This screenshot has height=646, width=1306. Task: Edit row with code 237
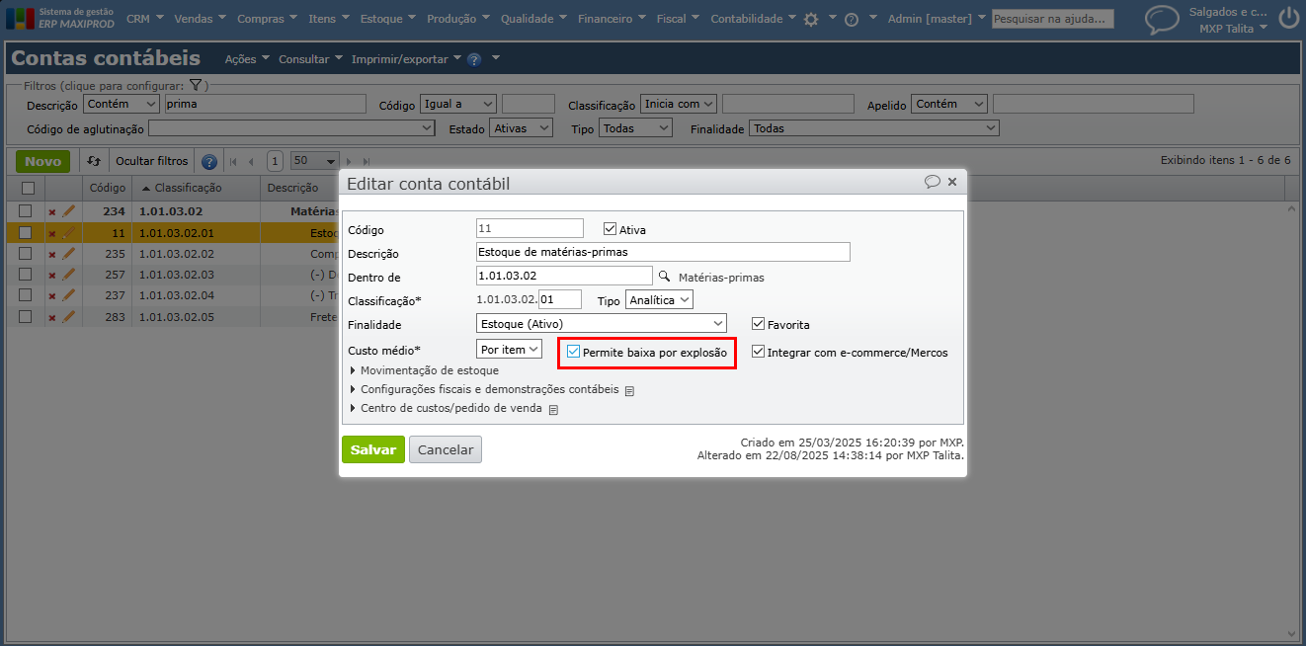pyautogui.click(x=68, y=295)
